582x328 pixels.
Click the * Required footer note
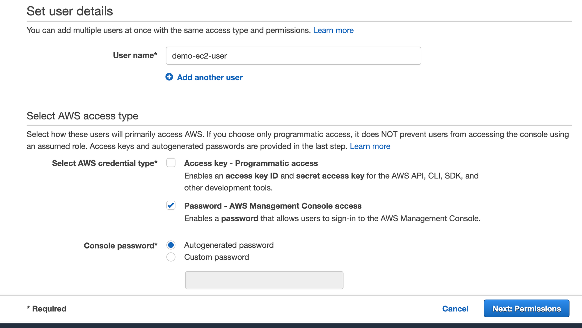[x=47, y=309]
